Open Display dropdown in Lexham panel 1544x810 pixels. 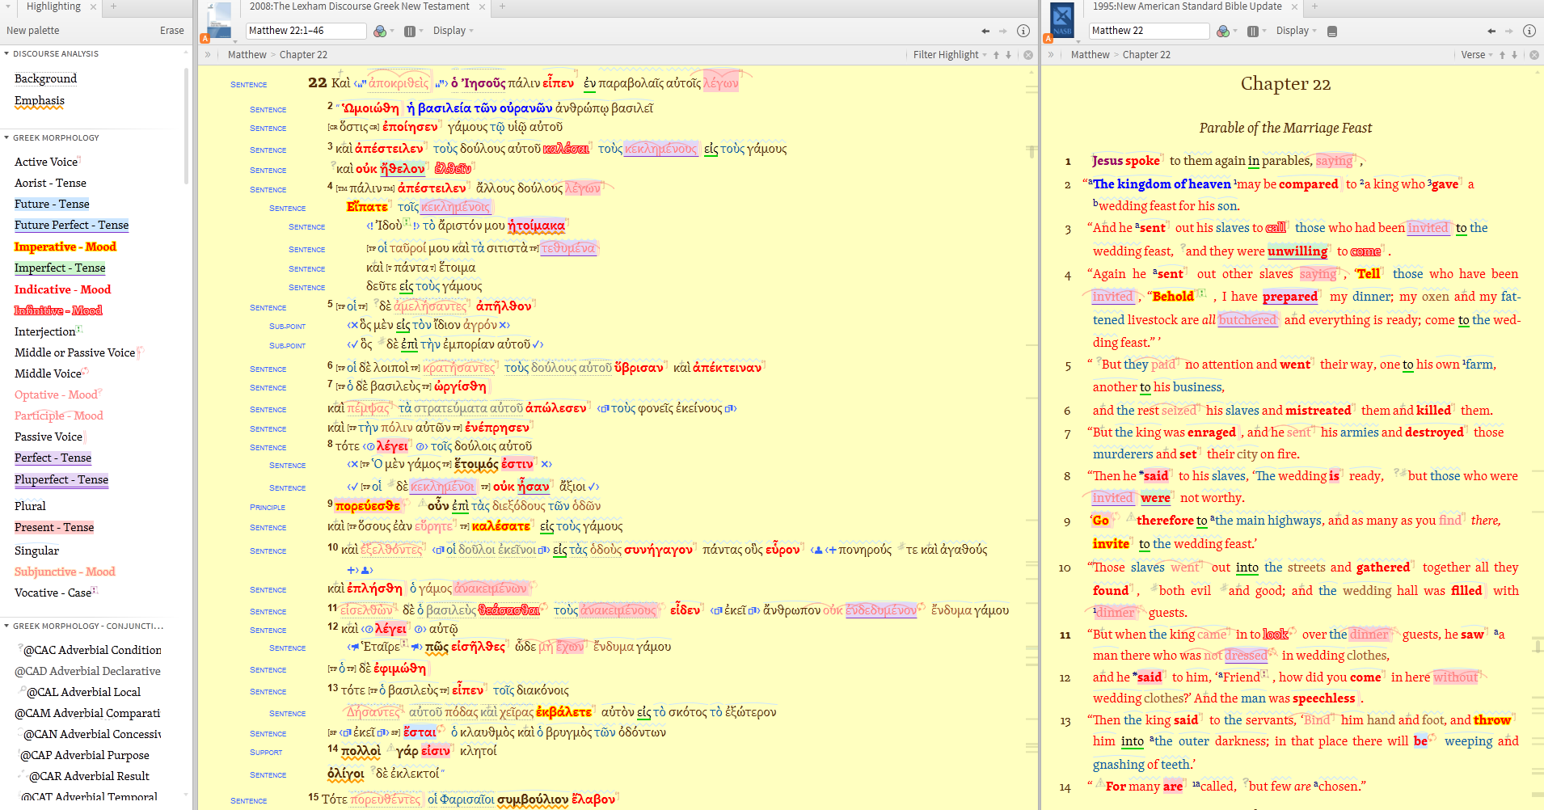(453, 31)
